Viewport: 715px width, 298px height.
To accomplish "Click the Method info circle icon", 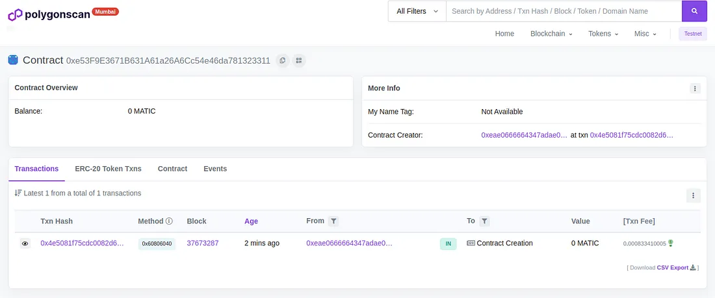I will [x=169, y=221].
